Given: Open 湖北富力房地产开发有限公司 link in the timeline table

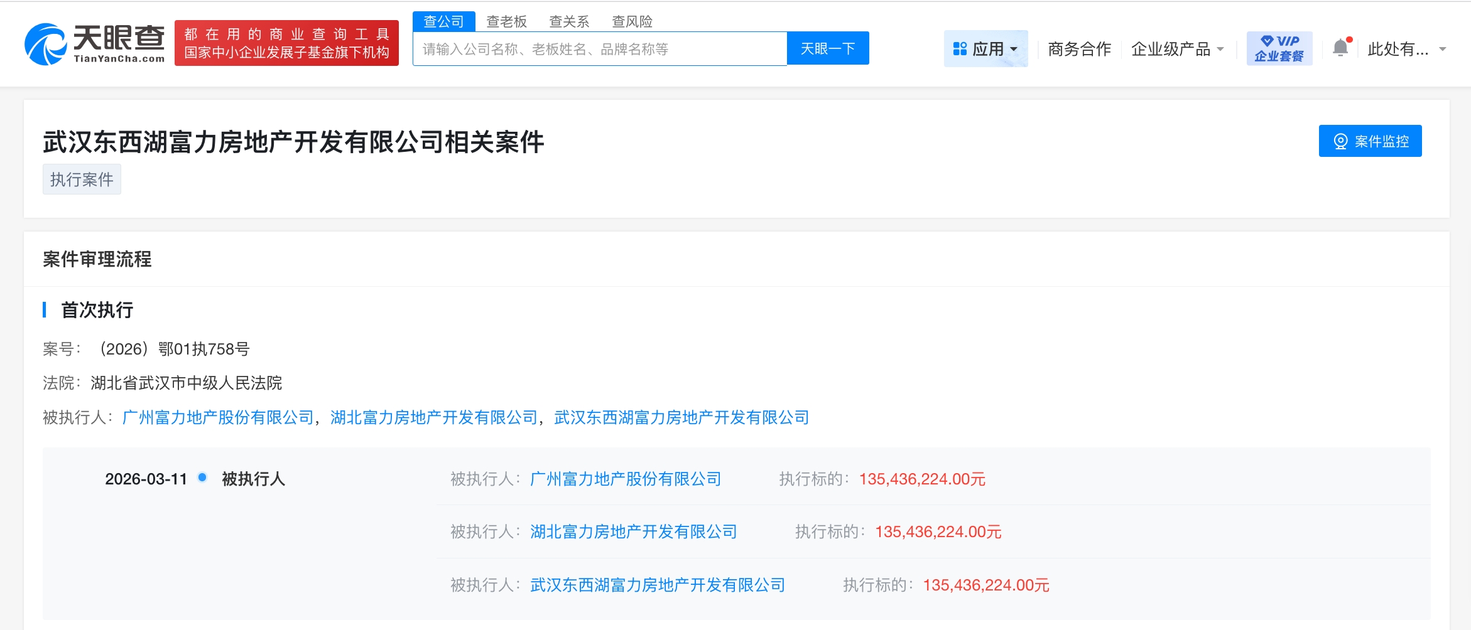Looking at the screenshot, I should pyautogui.click(x=633, y=532).
